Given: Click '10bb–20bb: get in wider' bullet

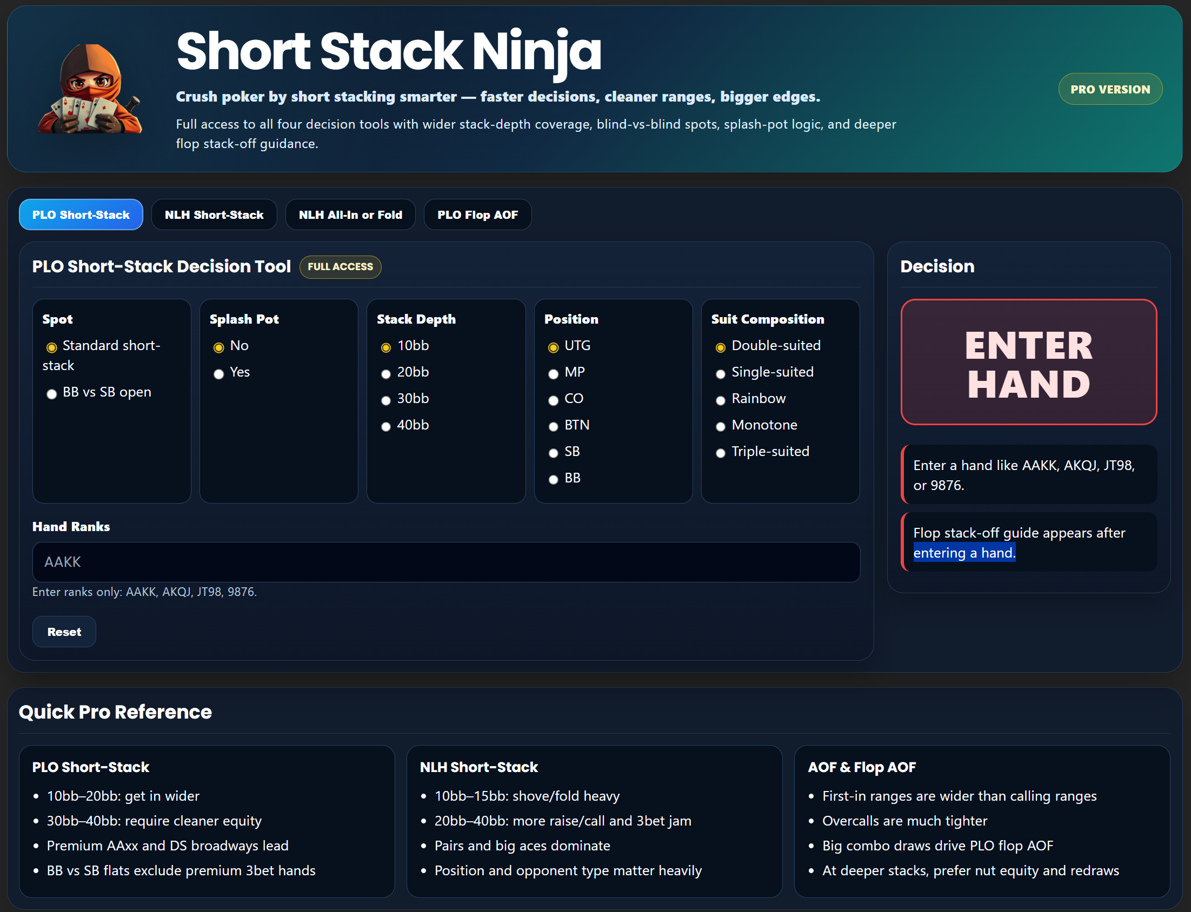Looking at the screenshot, I should pyautogui.click(x=123, y=796).
